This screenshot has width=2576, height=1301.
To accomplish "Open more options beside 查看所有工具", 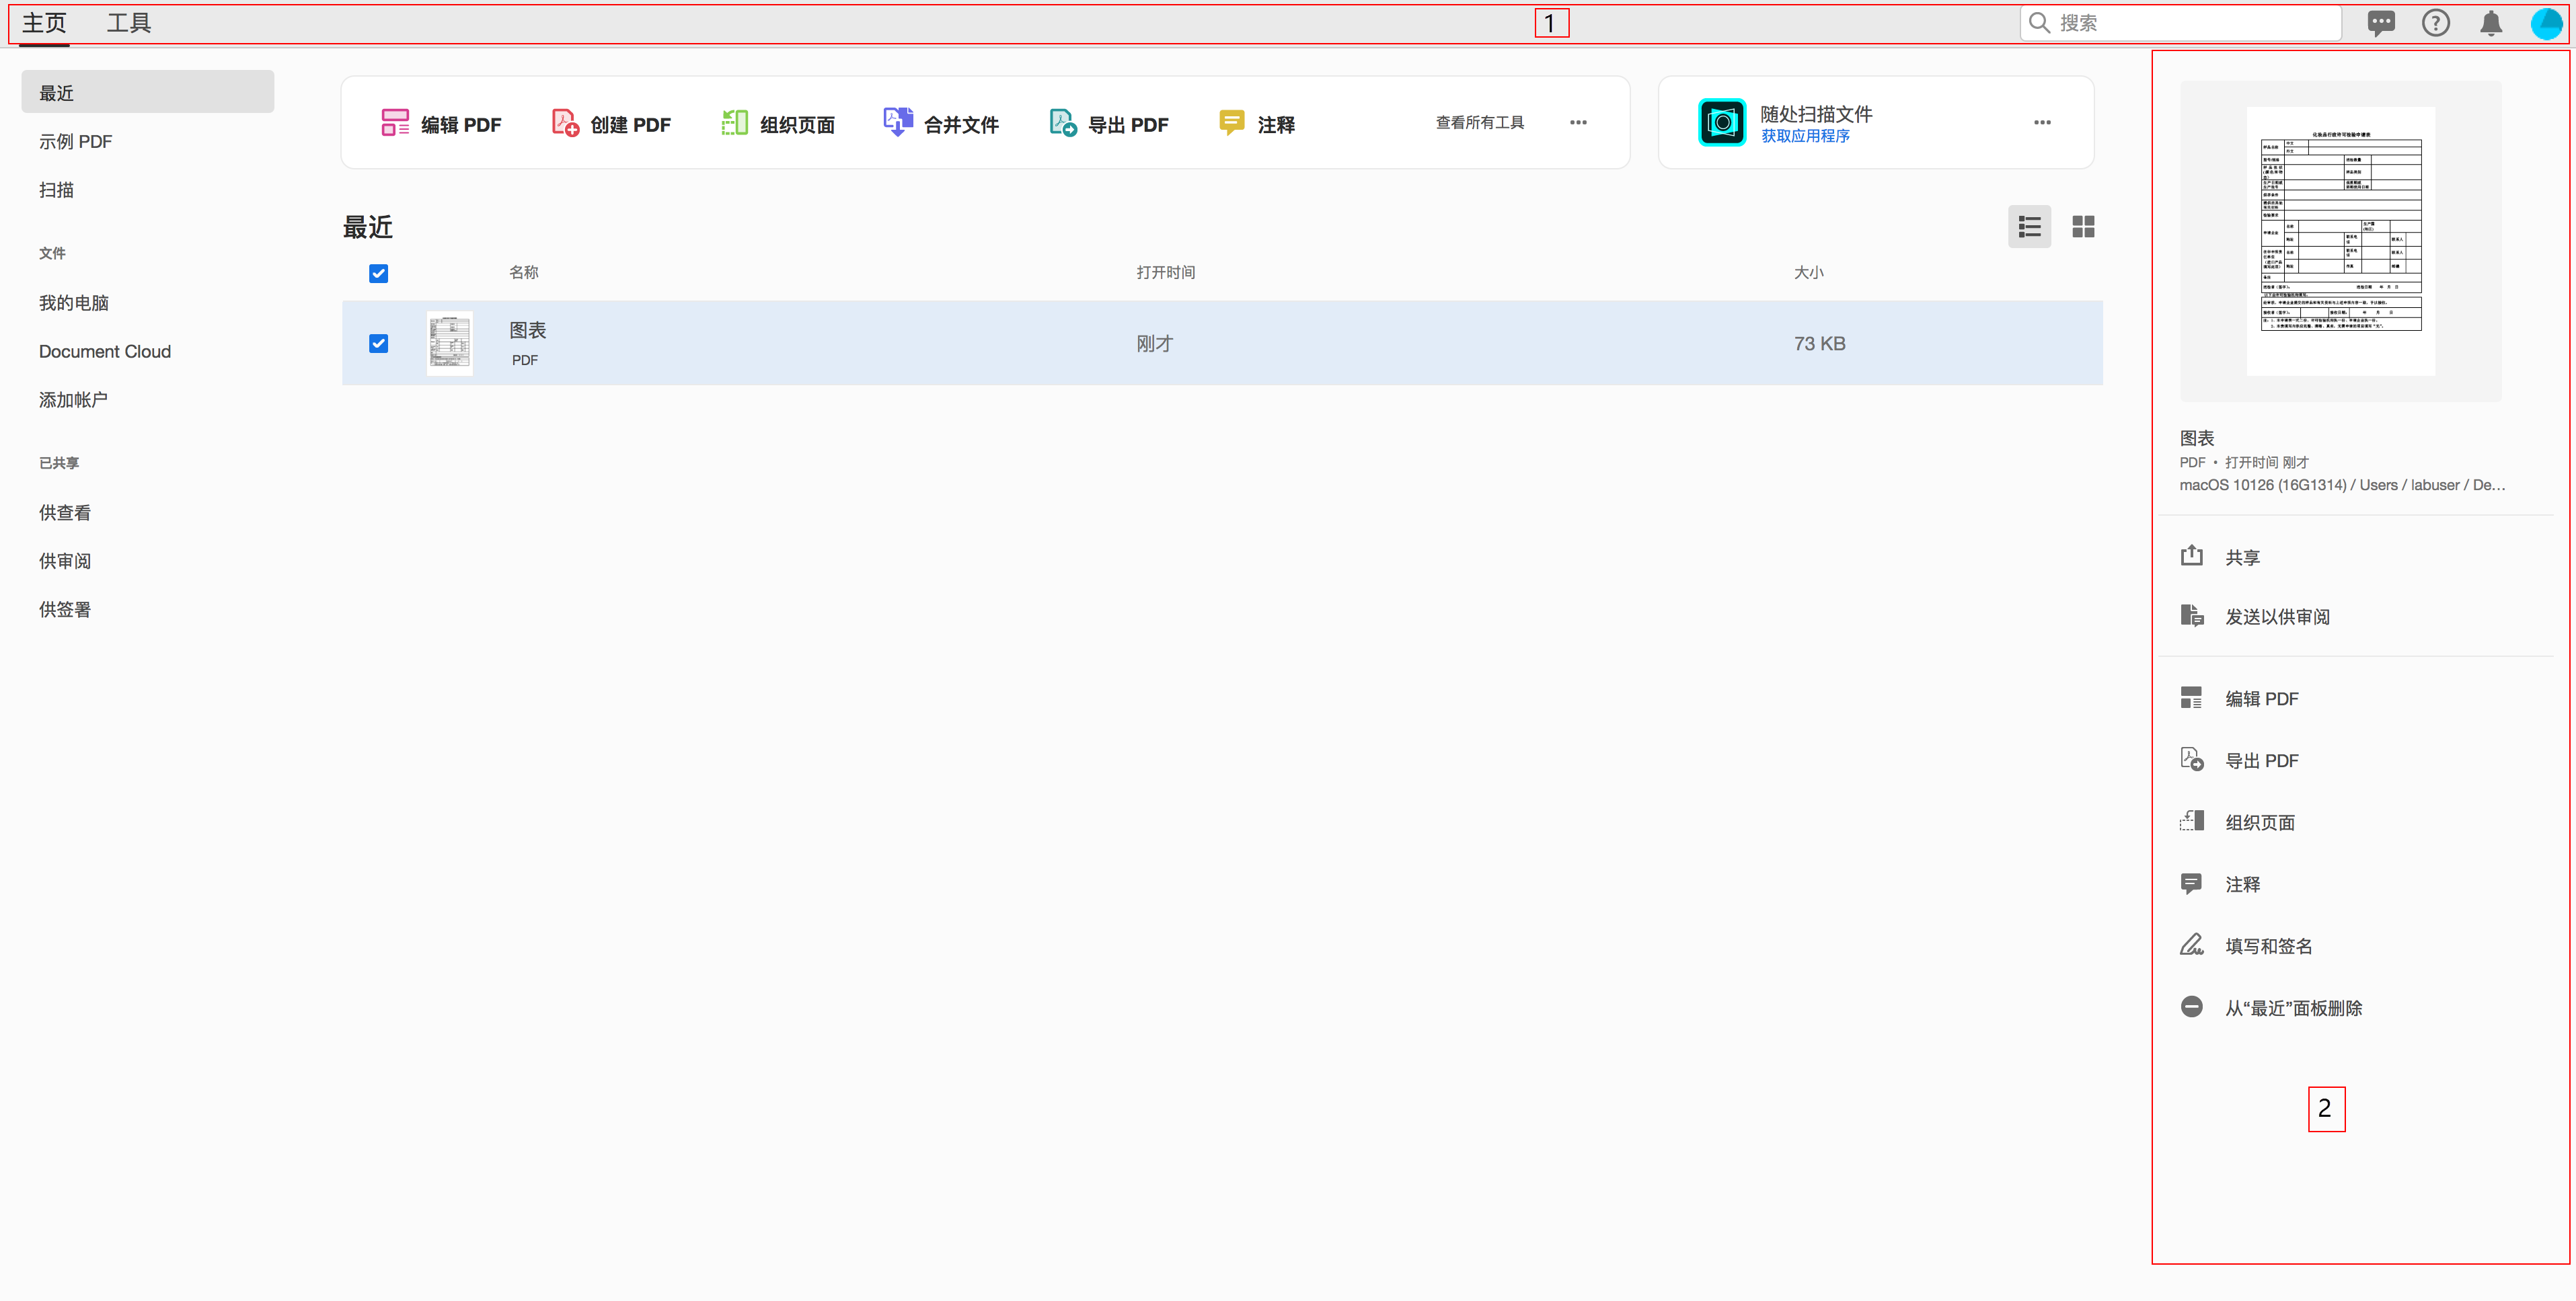I will tap(1578, 123).
